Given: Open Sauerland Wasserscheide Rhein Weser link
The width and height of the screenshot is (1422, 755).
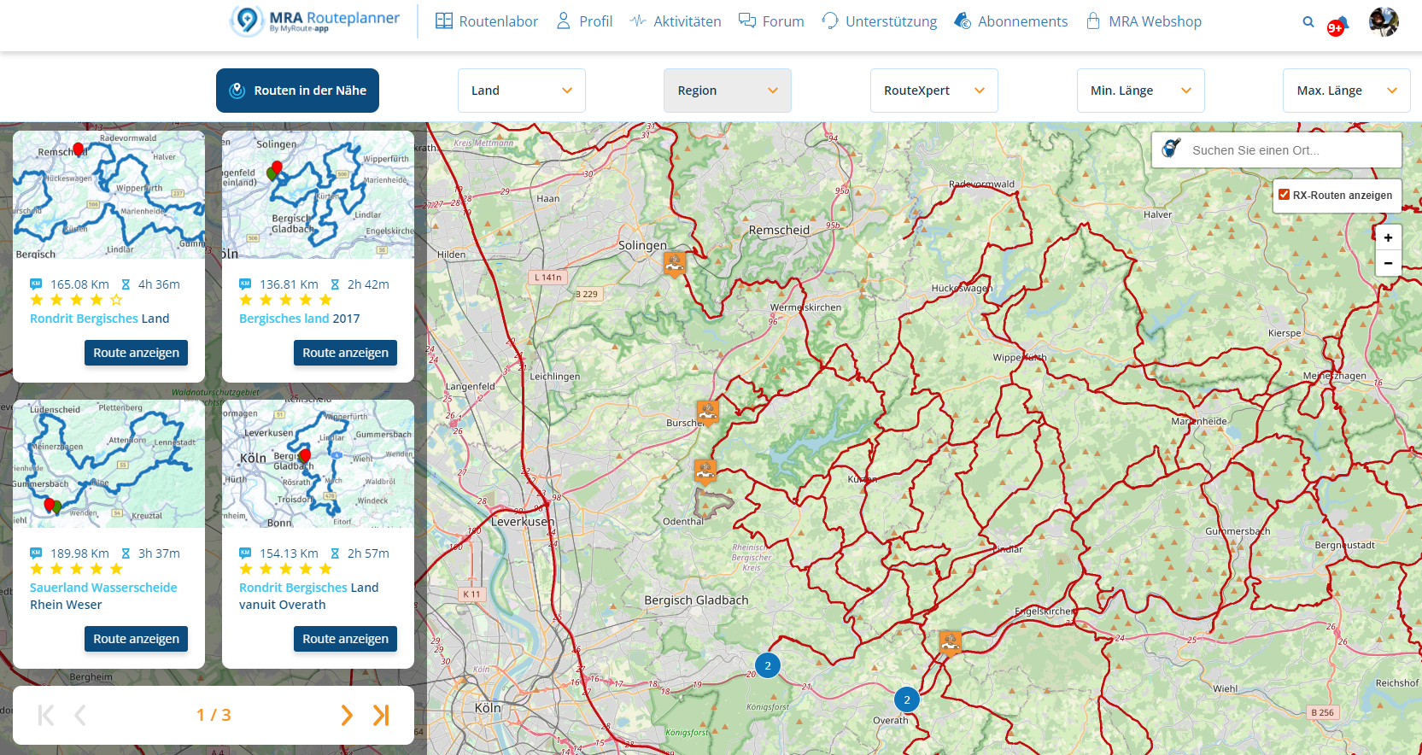Looking at the screenshot, I should (103, 596).
